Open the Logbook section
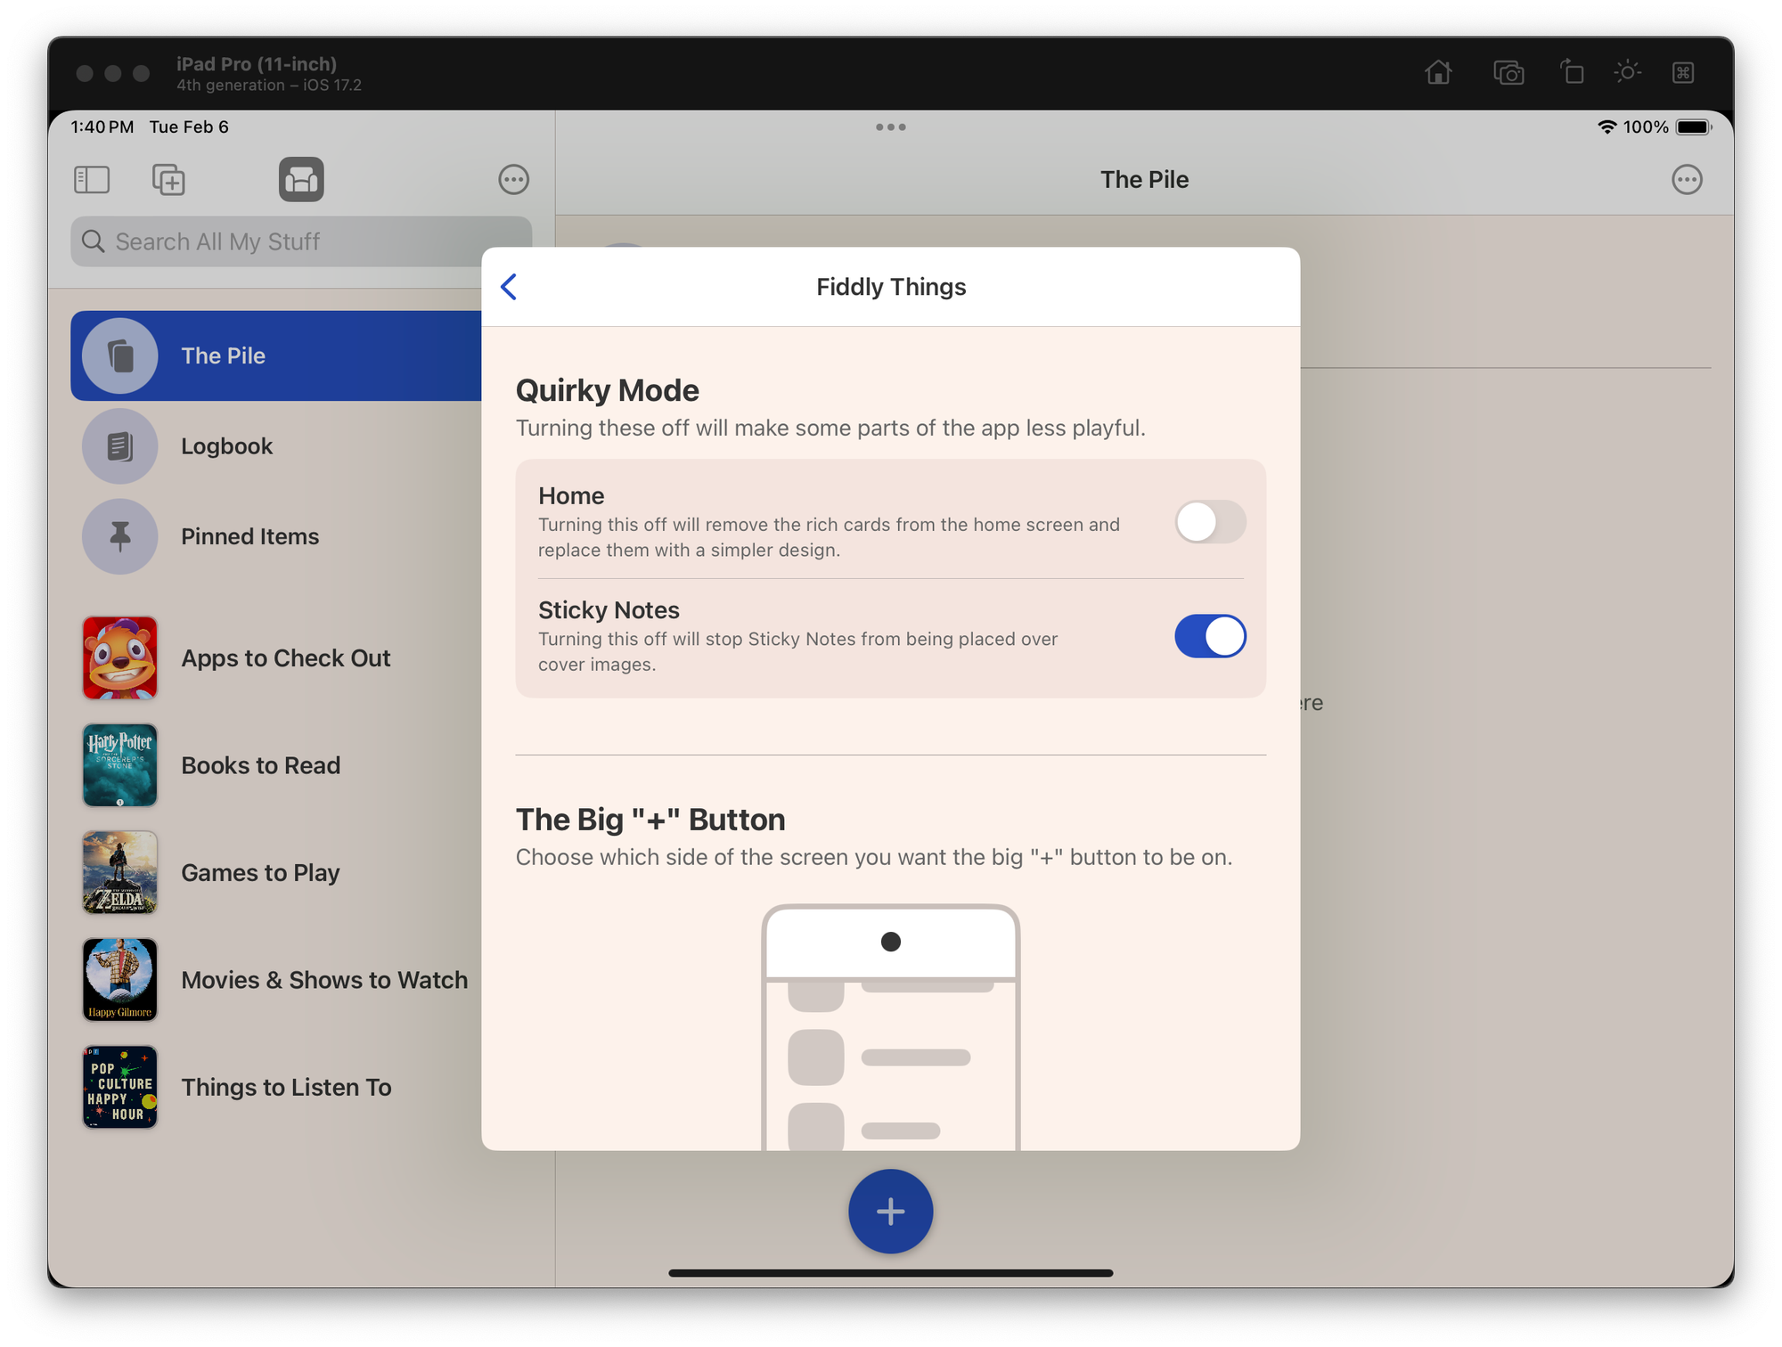Screen dimensions: 1782x1347 (x=226, y=446)
